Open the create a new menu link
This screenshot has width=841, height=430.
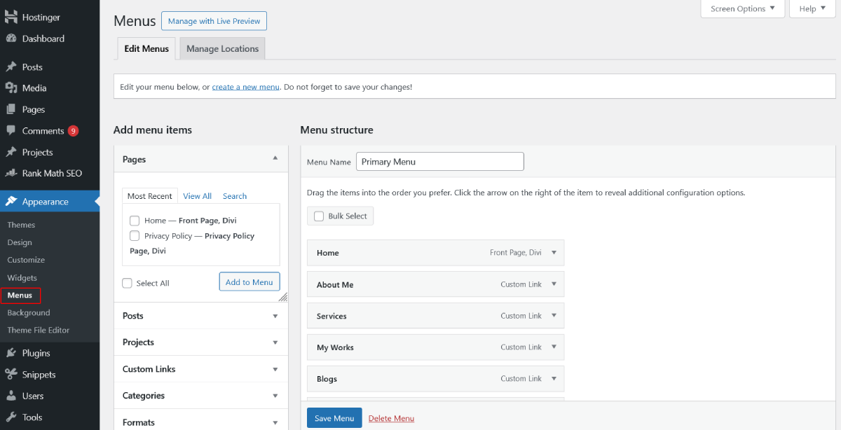245,85
